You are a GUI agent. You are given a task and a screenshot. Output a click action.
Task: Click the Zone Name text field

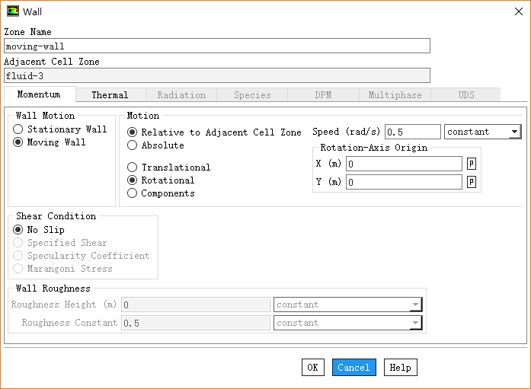[217, 46]
